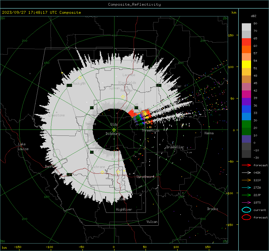
Task: Click the cyan 'current' ellipse icon
Action: (x=246, y=210)
